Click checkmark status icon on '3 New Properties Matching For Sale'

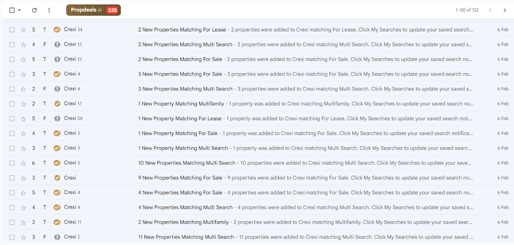point(57,74)
